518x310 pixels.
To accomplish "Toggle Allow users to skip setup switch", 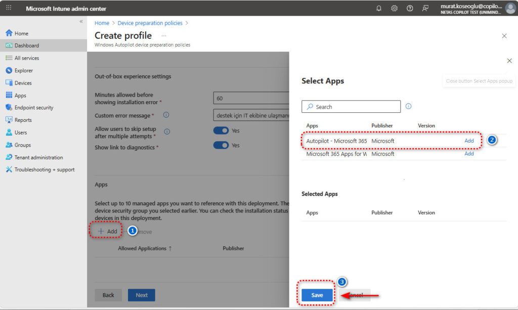I will [x=221, y=130].
